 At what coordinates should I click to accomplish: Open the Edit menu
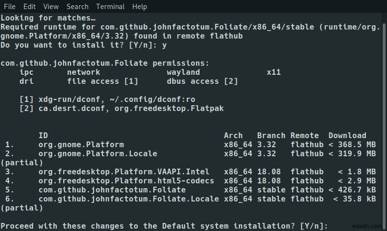pos(29,7)
